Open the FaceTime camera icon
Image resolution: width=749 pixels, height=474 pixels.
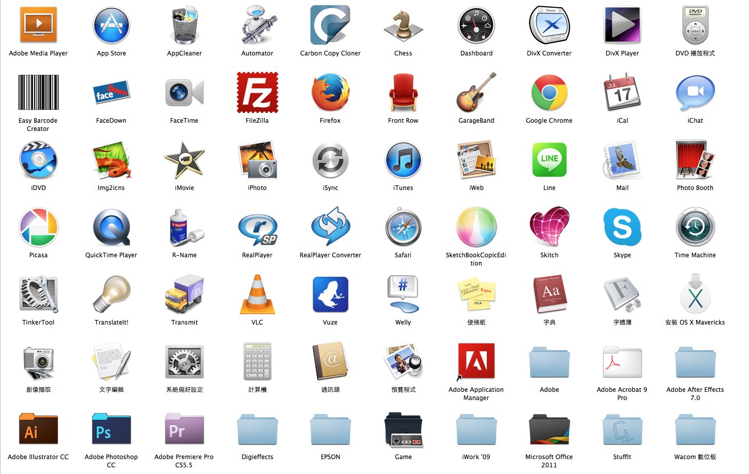[x=185, y=92]
